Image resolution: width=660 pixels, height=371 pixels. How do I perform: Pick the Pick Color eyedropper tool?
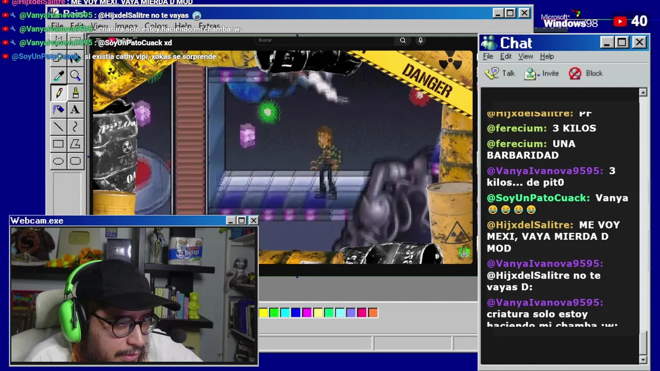58,76
